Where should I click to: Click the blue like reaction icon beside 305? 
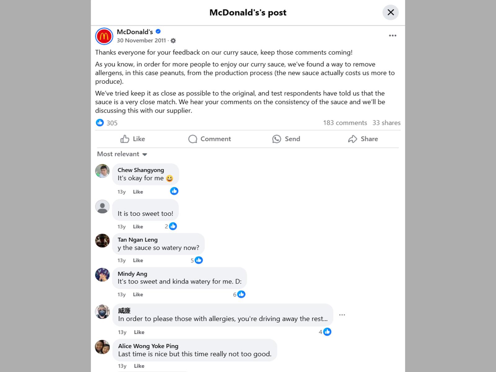100,123
